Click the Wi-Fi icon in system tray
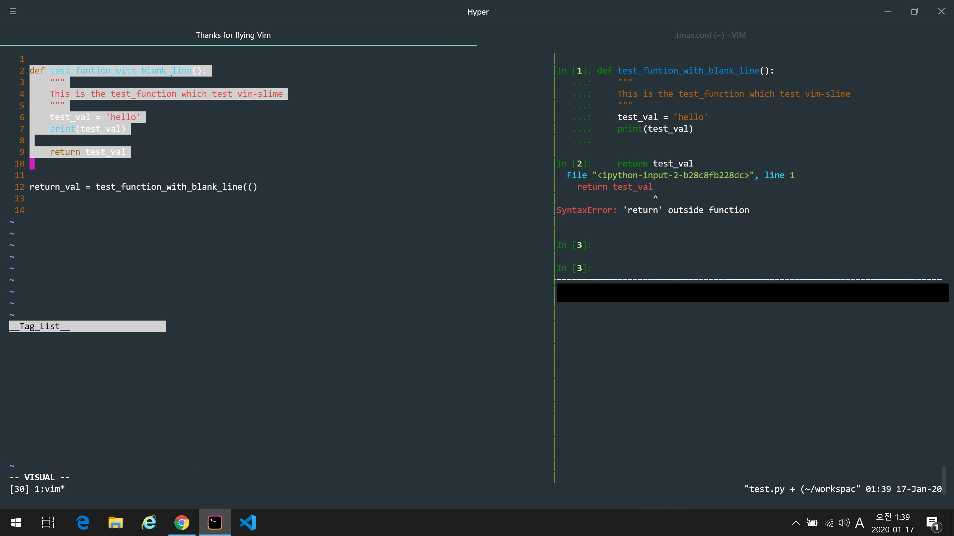The height and width of the screenshot is (536, 954). tap(828, 523)
